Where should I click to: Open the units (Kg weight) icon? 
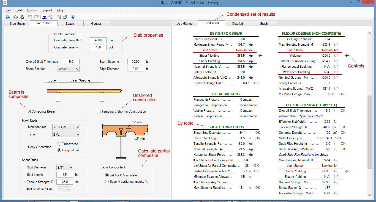point(44,17)
